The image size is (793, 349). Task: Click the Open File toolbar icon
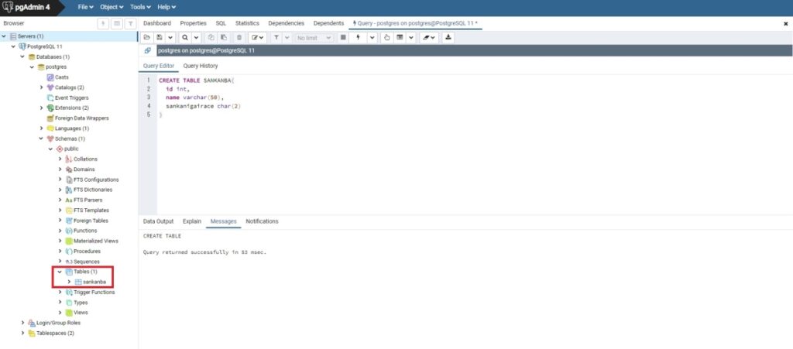[x=147, y=37]
